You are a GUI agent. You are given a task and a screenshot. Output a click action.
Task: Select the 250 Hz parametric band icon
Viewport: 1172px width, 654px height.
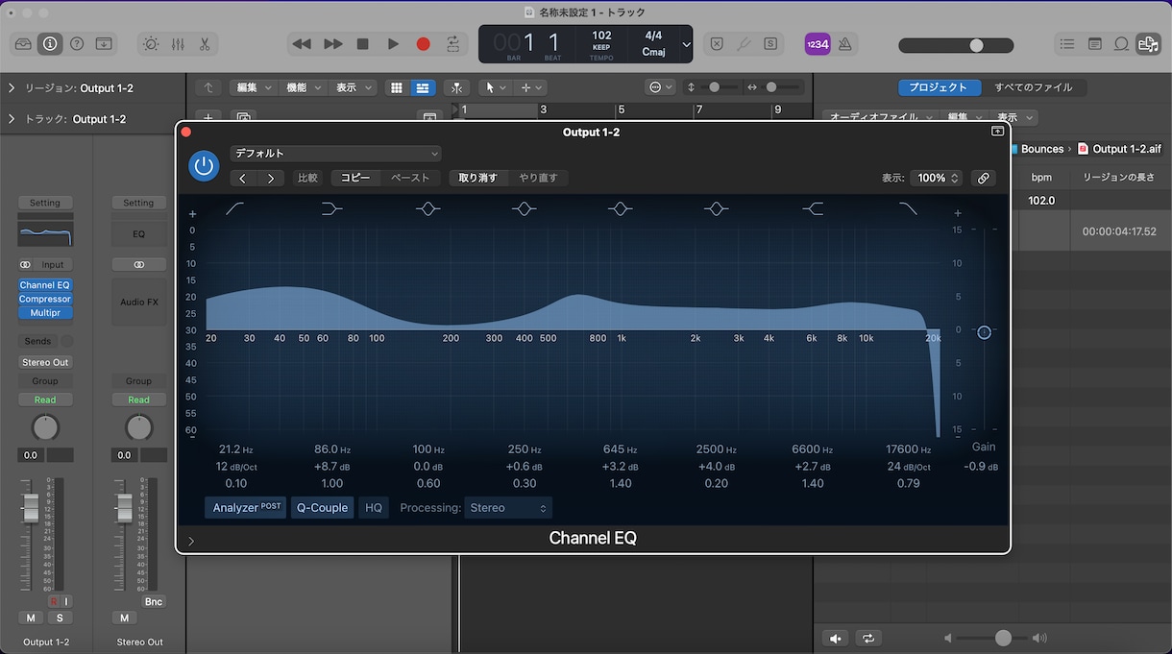click(524, 208)
